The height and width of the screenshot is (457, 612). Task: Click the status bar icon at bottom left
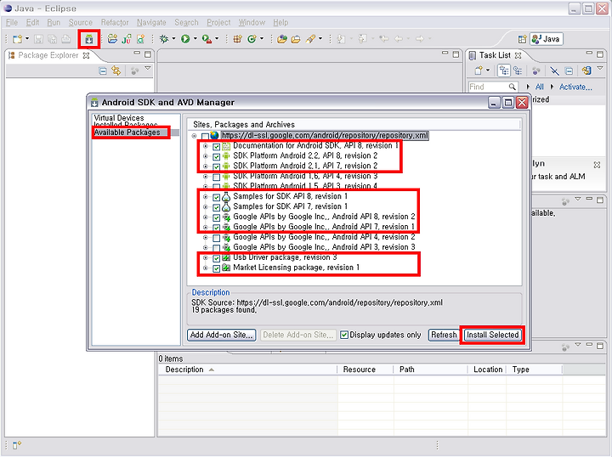click(17, 445)
